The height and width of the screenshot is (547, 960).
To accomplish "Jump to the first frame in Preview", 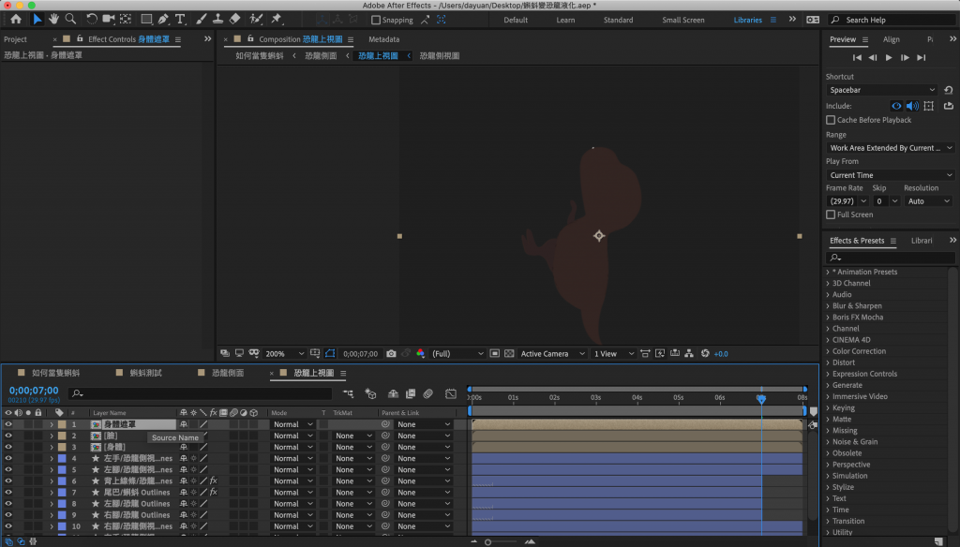I will (x=857, y=57).
